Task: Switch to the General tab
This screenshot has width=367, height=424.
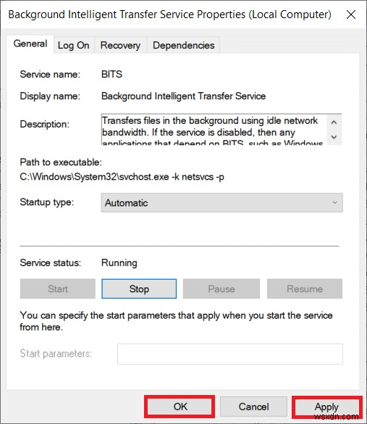Action: (30, 43)
